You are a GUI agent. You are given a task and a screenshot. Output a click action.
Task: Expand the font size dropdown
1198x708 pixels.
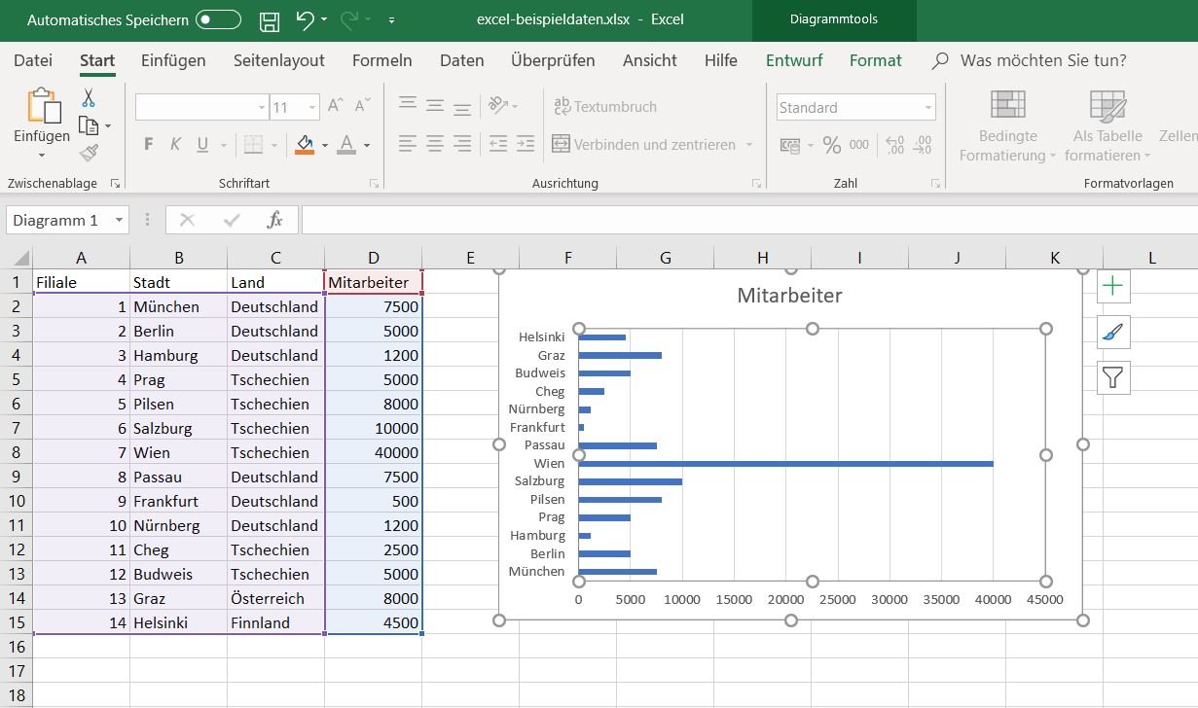pos(312,108)
